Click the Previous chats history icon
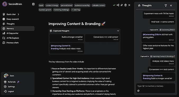Screen dimensions: 179x97 (4, 43)
